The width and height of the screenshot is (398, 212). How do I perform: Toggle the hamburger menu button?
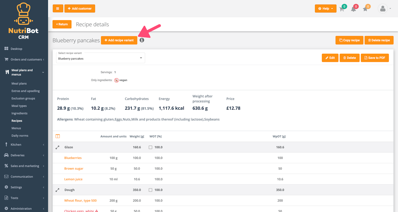tap(58, 9)
